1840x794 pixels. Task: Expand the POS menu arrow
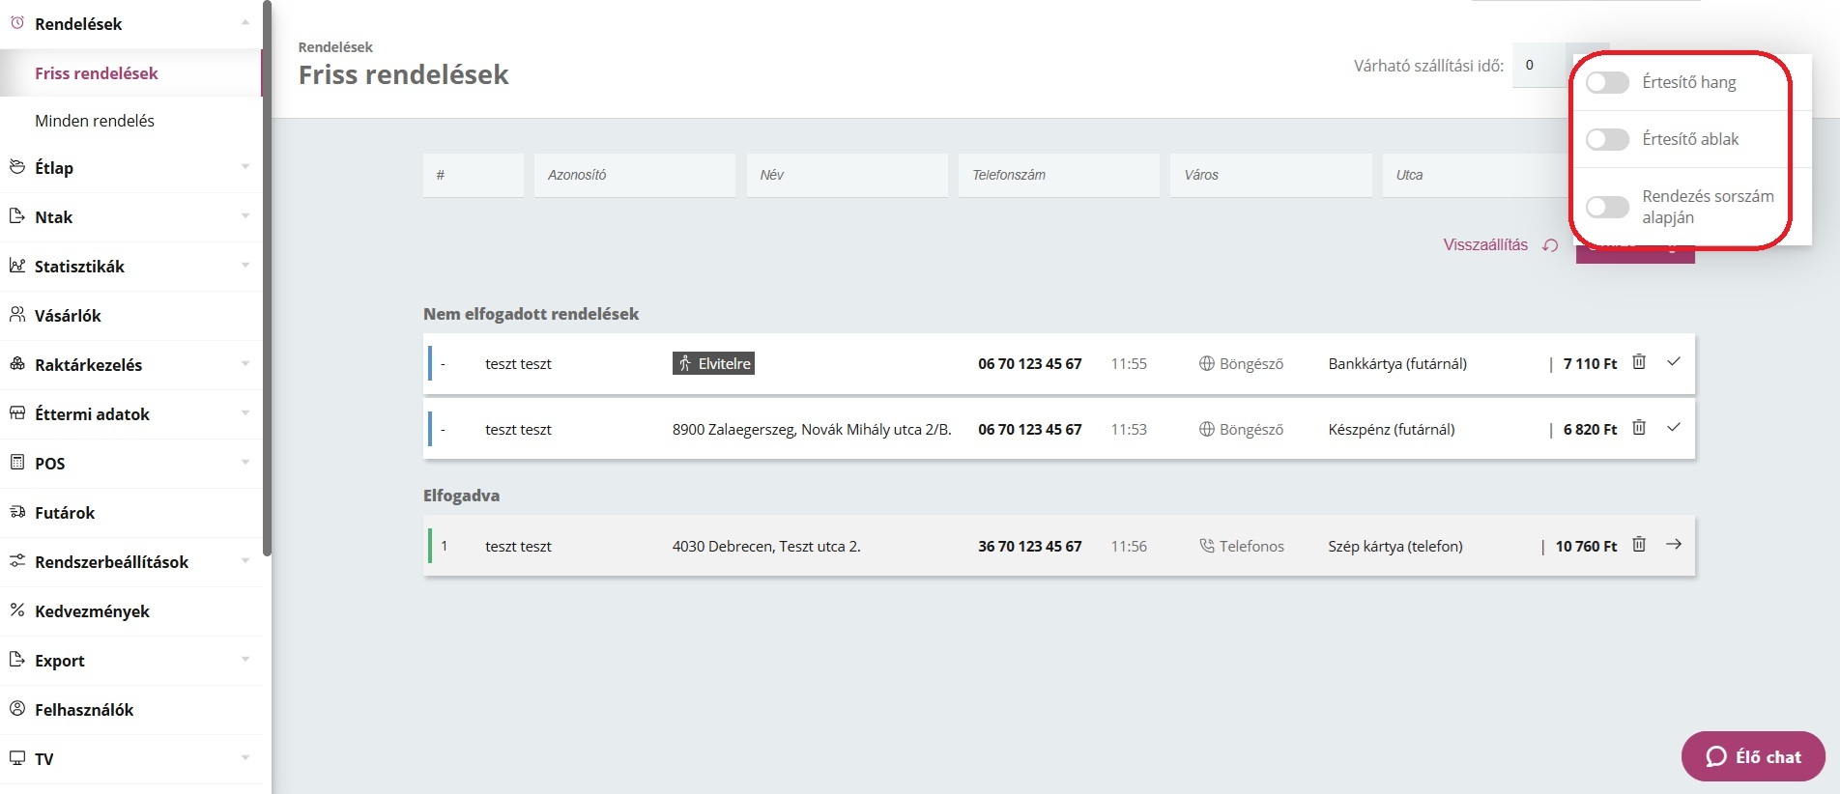pyautogui.click(x=245, y=462)
